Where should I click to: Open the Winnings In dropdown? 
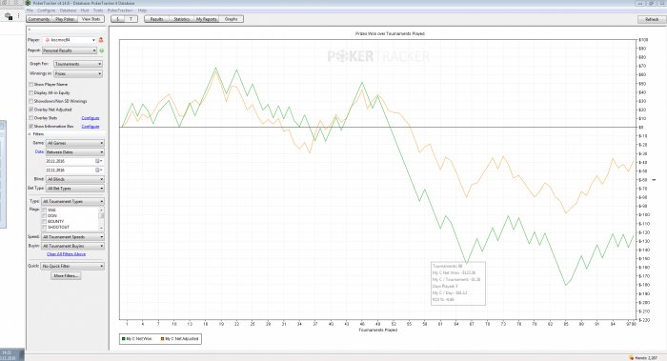[x=78, y=74]
